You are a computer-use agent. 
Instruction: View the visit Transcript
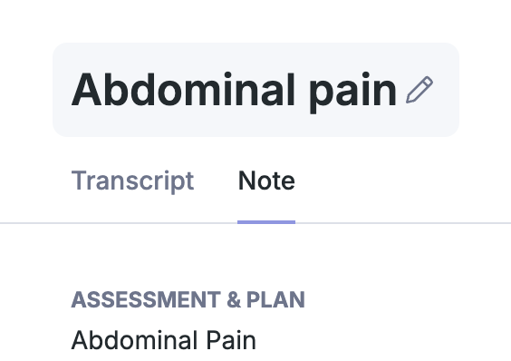tap(132, 180)
